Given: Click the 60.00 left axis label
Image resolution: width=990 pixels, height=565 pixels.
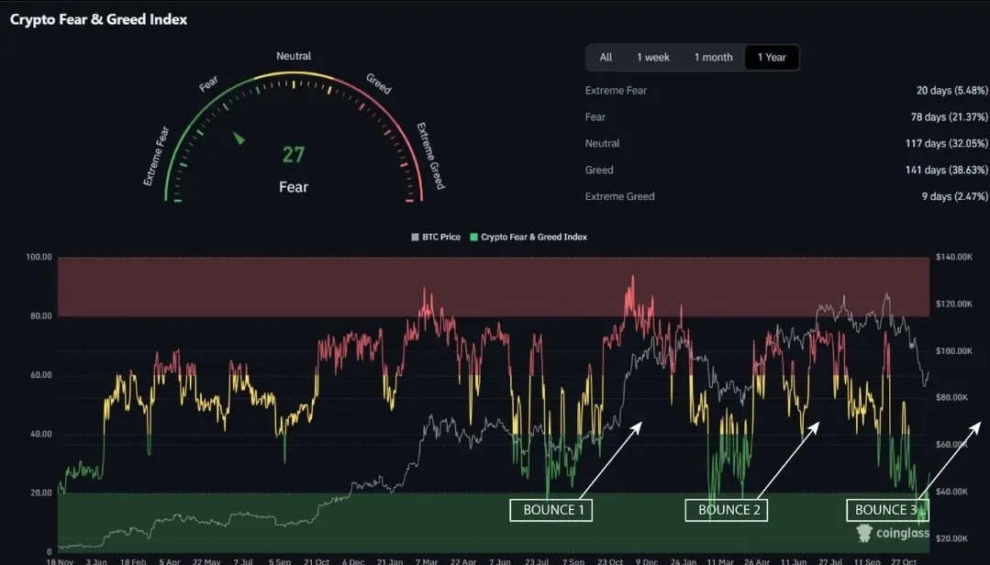Looking at the screenshot, I should pyautogui.click(x=41, y=375).
